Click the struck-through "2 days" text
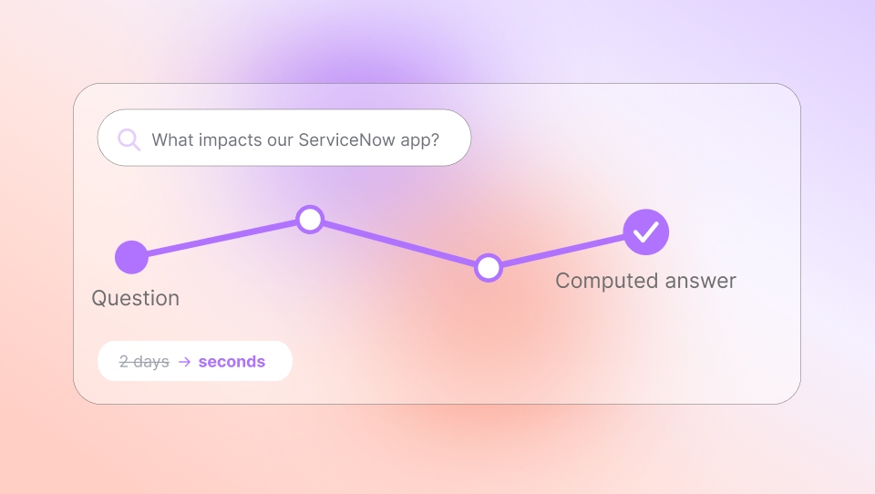The width and height of the screenshot is (875, 494). point(144,362)
